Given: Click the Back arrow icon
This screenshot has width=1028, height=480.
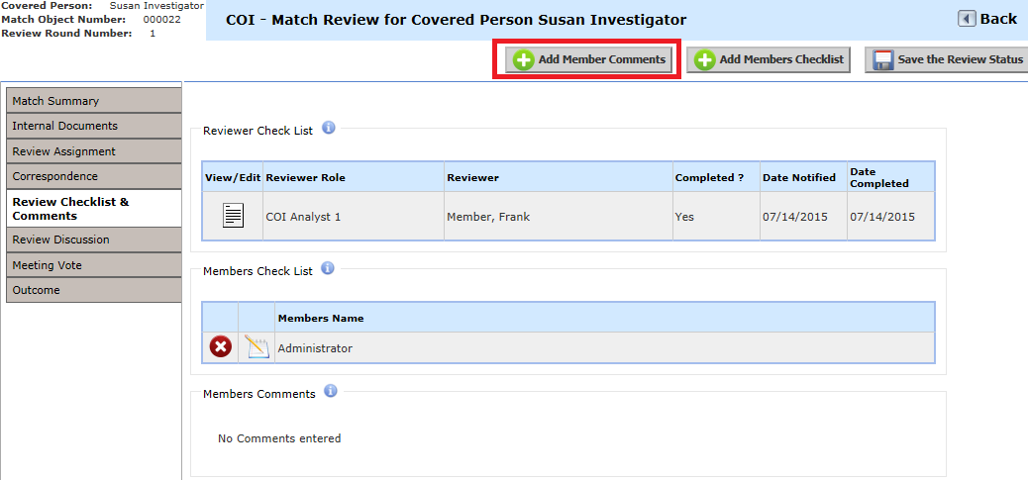Looking at the screenshot, I should pos(967,19).
